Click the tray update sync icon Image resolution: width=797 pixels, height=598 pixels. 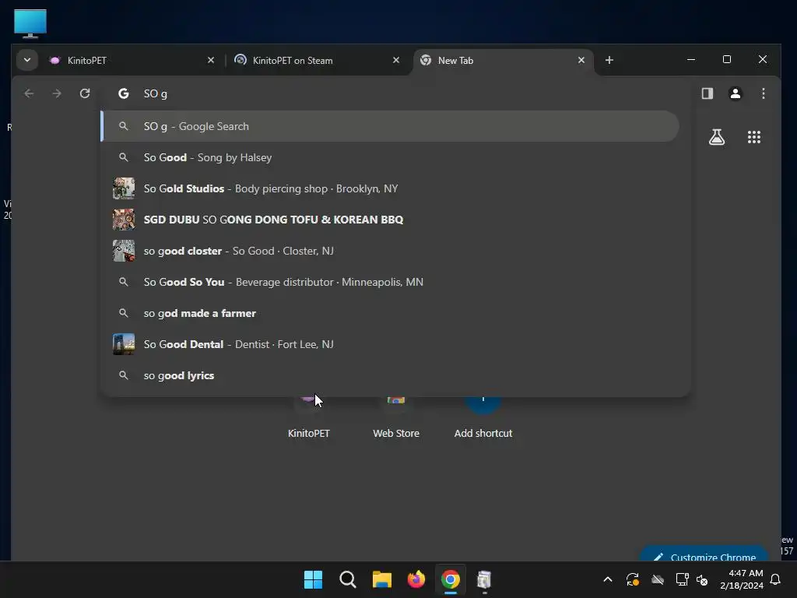click(632, 579)
